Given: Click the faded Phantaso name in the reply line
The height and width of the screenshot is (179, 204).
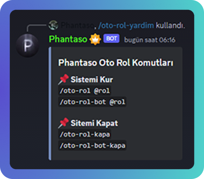Looking at the screenshot, I should click(77, 25).
